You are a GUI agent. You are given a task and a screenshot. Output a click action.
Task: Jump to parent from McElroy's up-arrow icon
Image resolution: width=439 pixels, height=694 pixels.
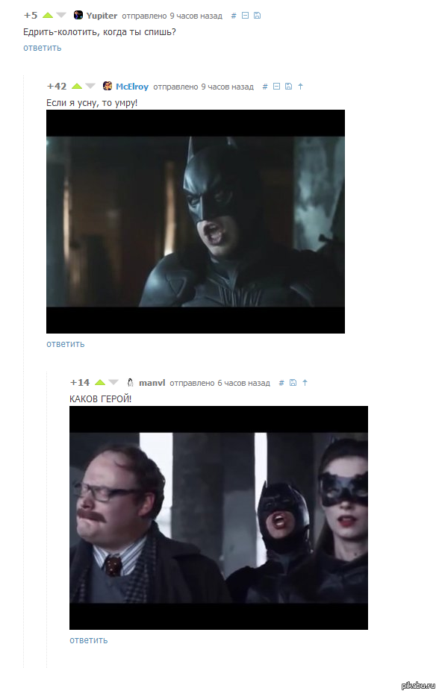click(x=300, y=87)
